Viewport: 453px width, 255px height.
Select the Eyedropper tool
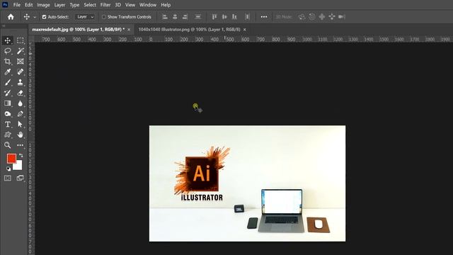tap(8, 72)
